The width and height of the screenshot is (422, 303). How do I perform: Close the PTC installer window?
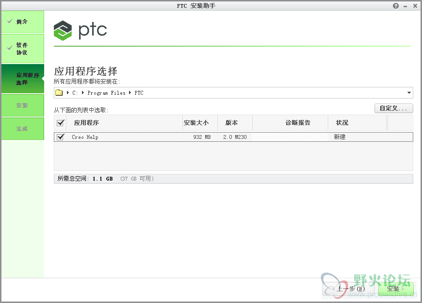pos(415,6)
